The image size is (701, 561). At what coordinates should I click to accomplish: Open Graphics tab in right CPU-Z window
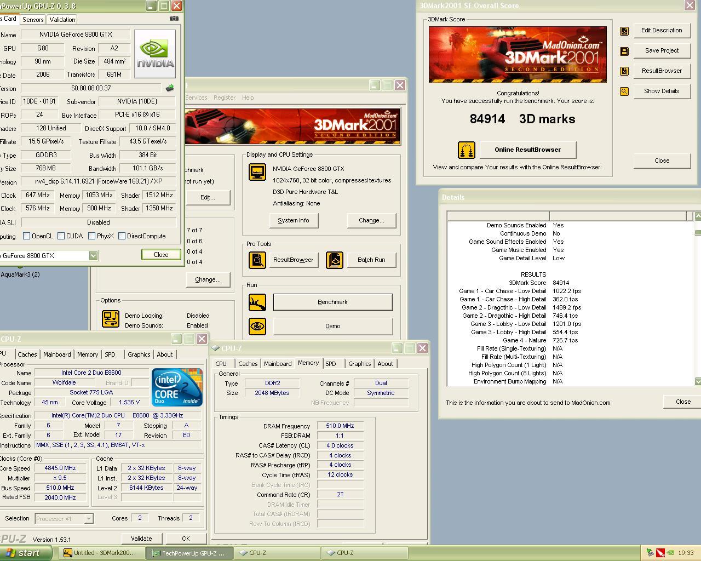tap(359, 364)
